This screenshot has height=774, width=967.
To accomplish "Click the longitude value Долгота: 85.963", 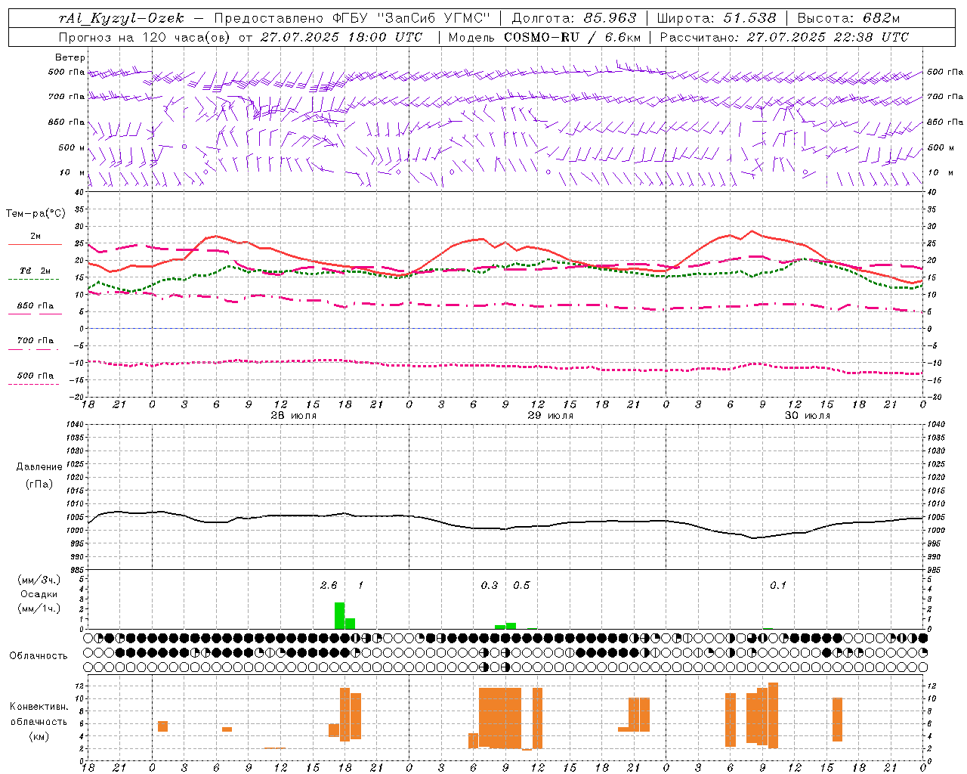I will pos(574,18).
